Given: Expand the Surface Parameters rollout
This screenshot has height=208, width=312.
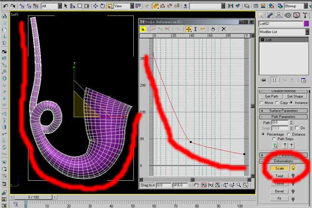Looking at the screenshot, I should (x=284, y=111).
